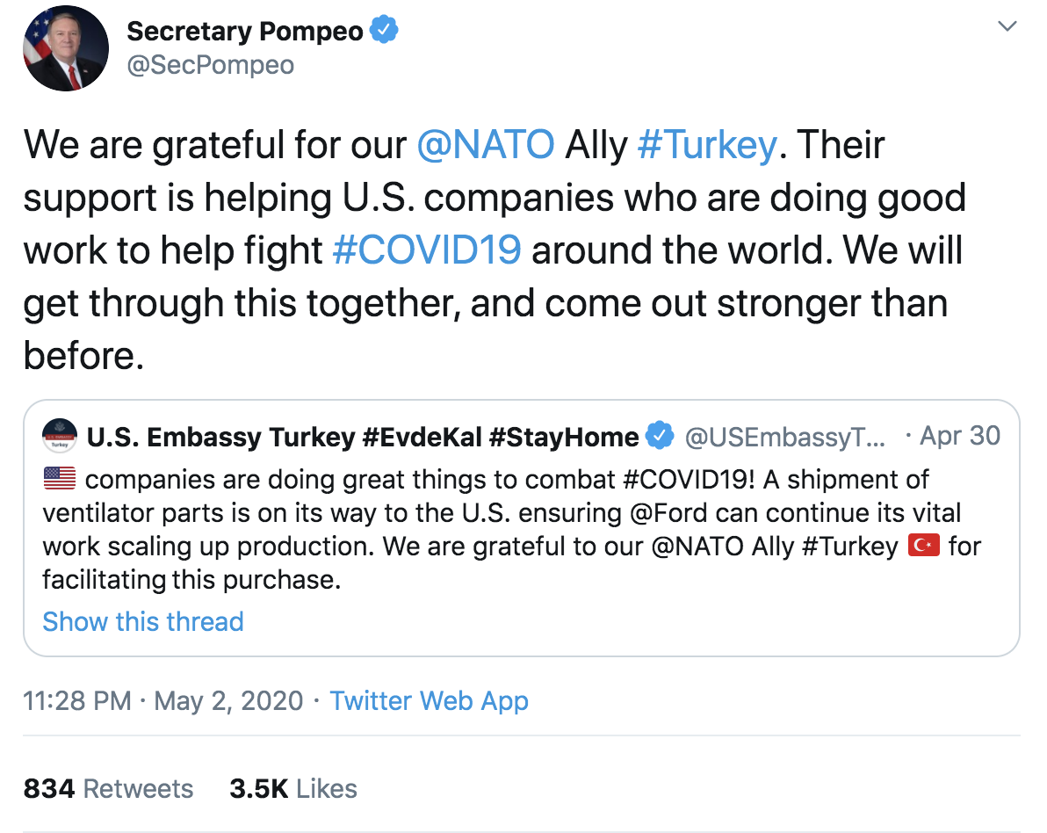The height and width of the screenshot is (833, 1047).
Task: View the 834 Retweets list
Action: click(108, 788)
